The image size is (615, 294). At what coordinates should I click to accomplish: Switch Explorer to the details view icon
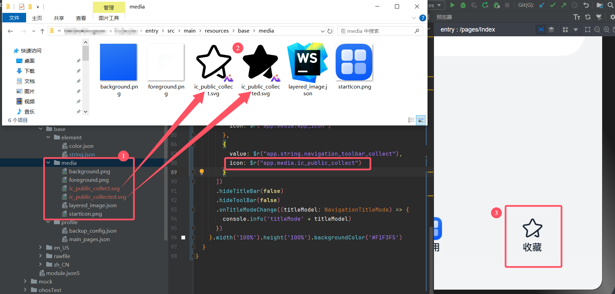pos(411,120)
